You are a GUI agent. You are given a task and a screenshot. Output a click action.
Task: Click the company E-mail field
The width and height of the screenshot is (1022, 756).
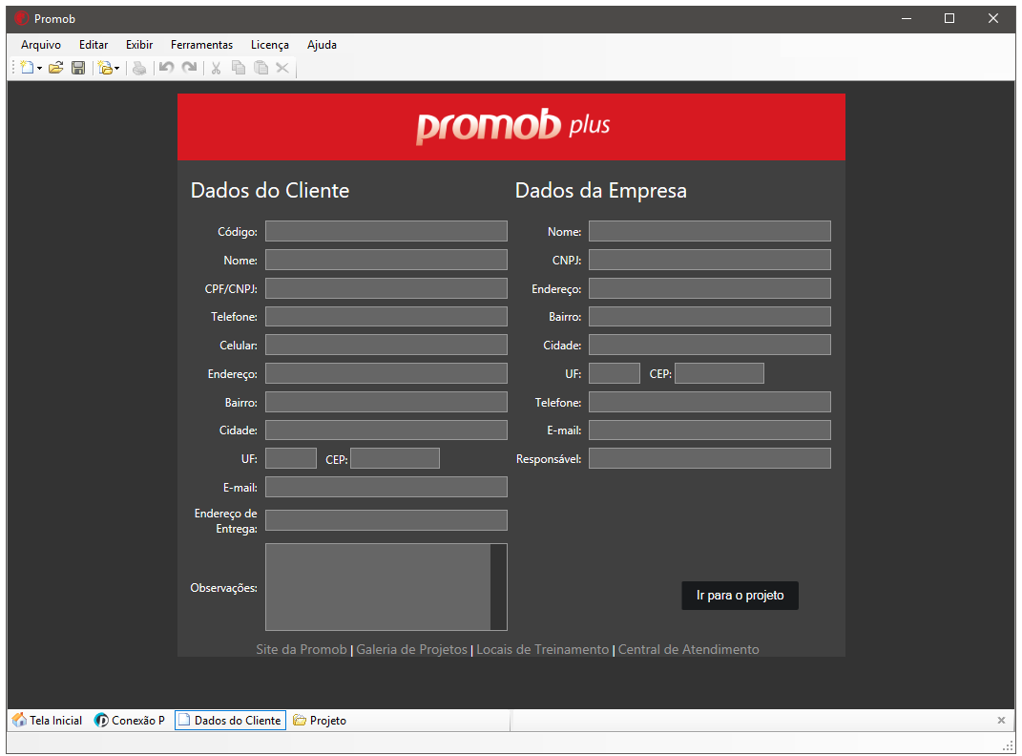pos(710,430)
